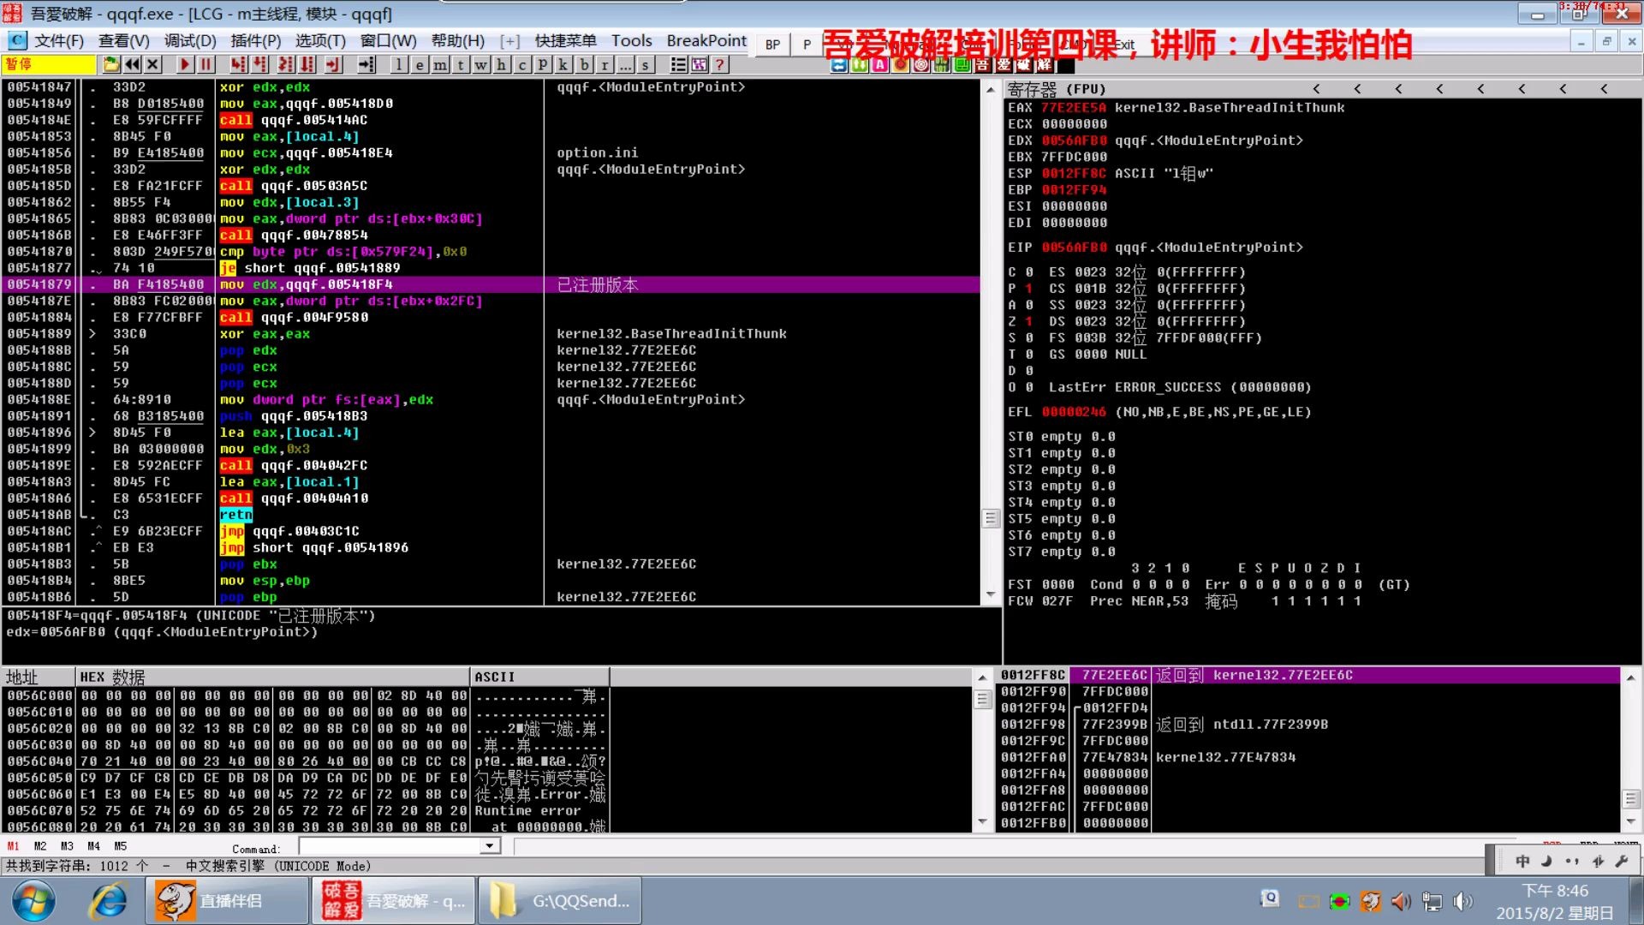
Task: Click the Go to address arrow icon
Action: click(366, 64)
